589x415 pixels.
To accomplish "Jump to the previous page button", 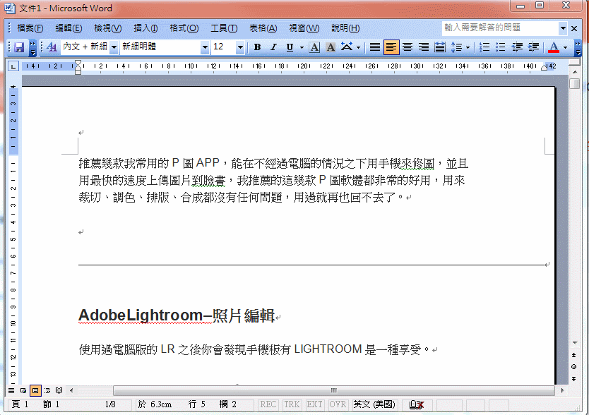I will [574, 355].
